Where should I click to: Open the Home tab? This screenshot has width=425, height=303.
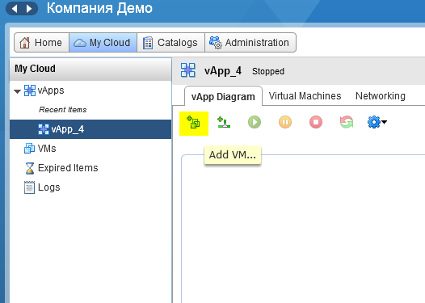coord(41,43)
